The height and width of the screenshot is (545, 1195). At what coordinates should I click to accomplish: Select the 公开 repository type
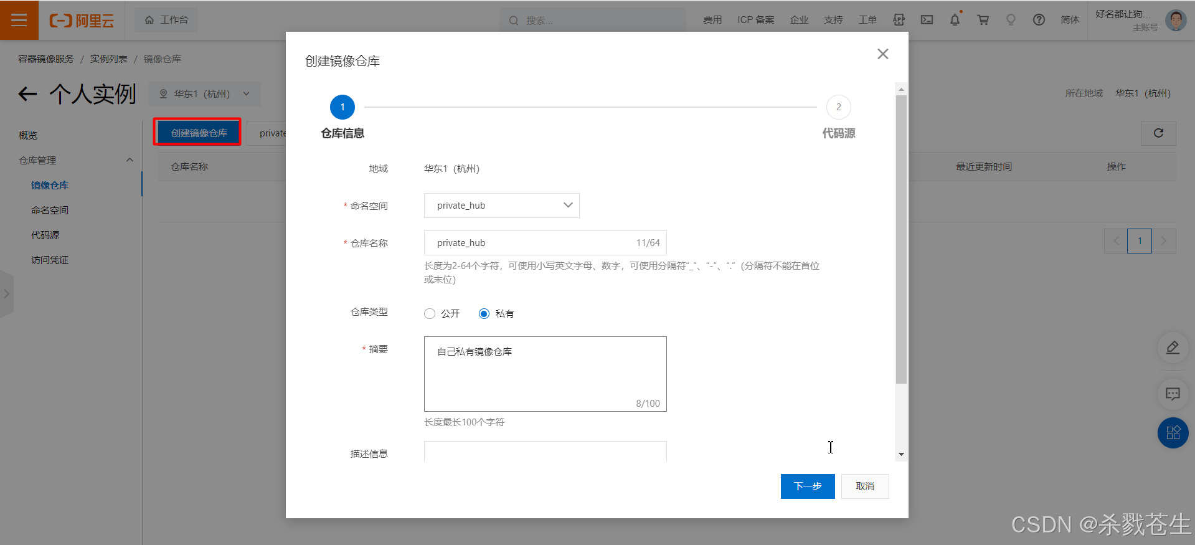click(430, 313)
